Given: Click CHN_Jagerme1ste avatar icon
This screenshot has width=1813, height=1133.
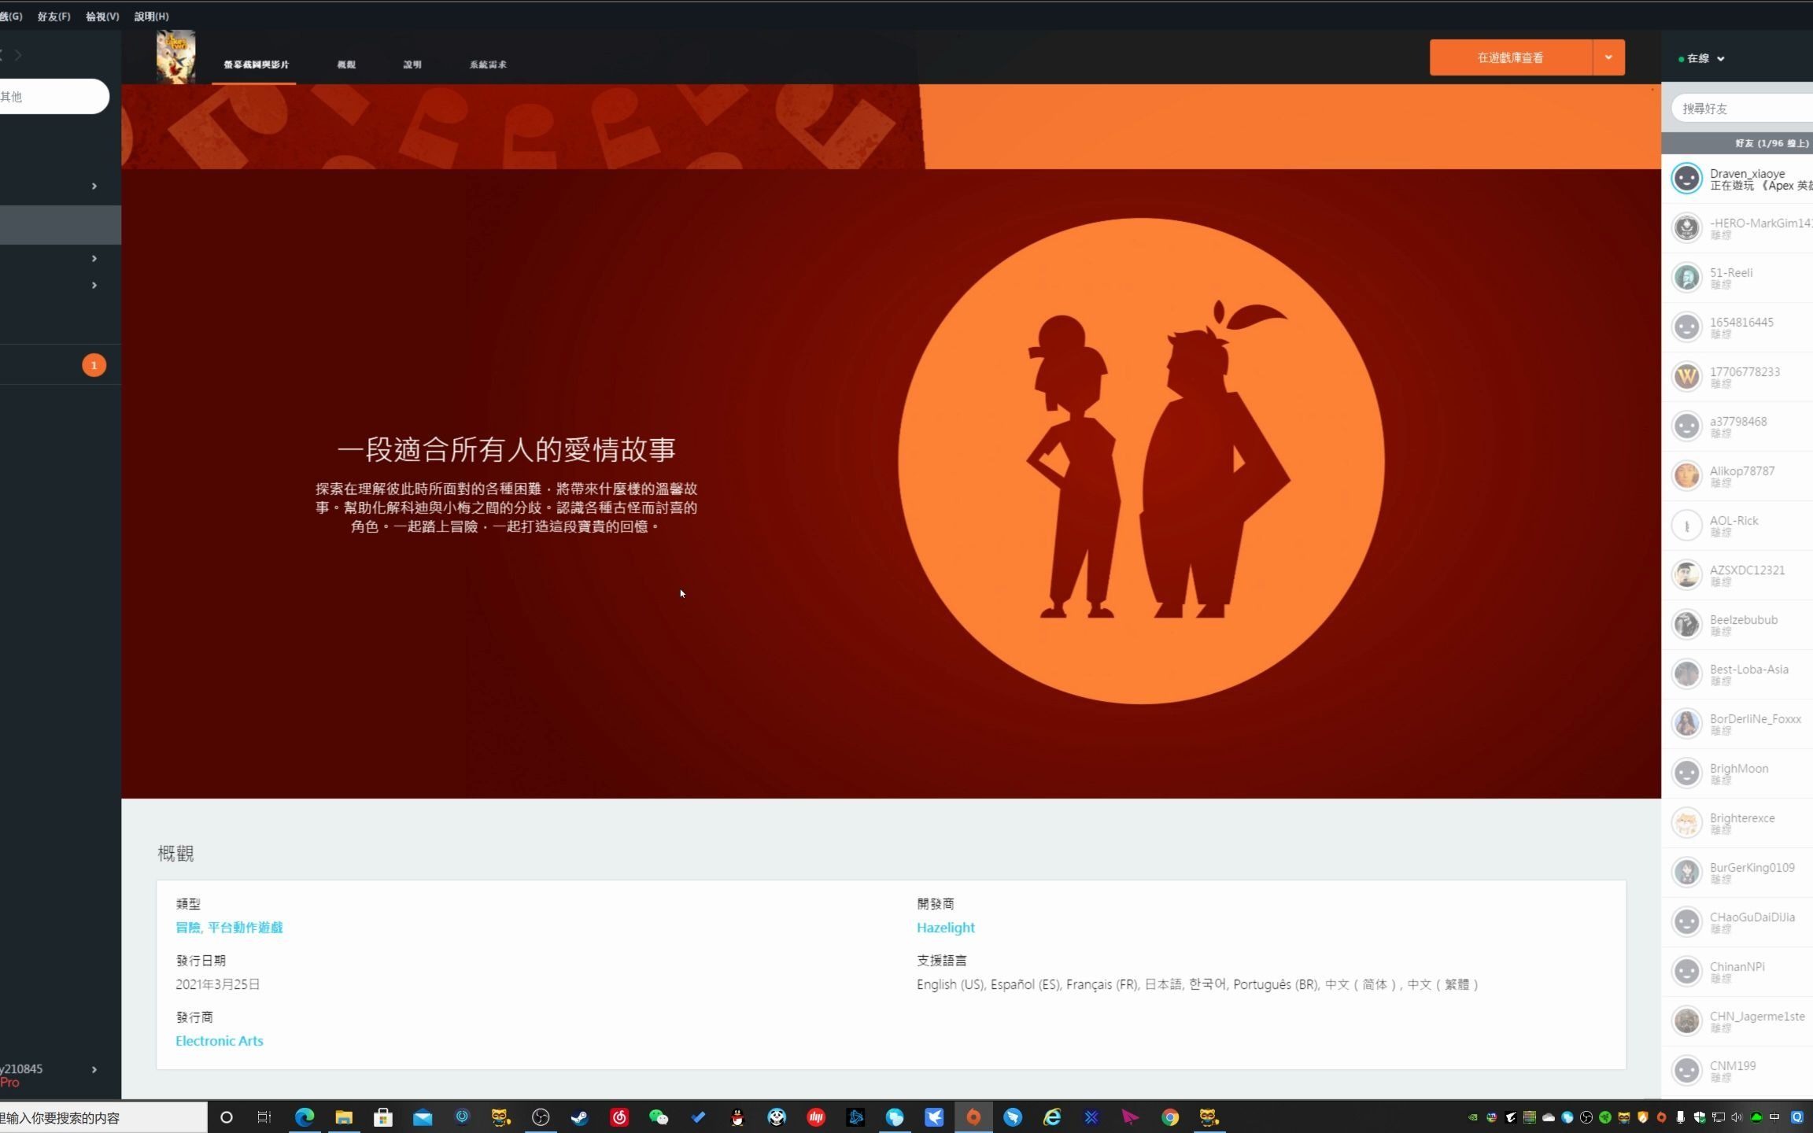Looking at the screenshot, I should click(x=1686, y=1021).
